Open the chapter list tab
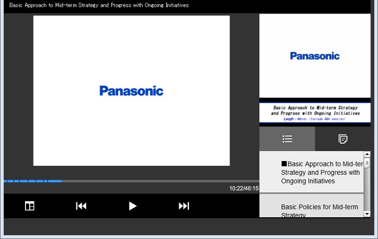This screenshot has width=378, height=239. [287, 139]
